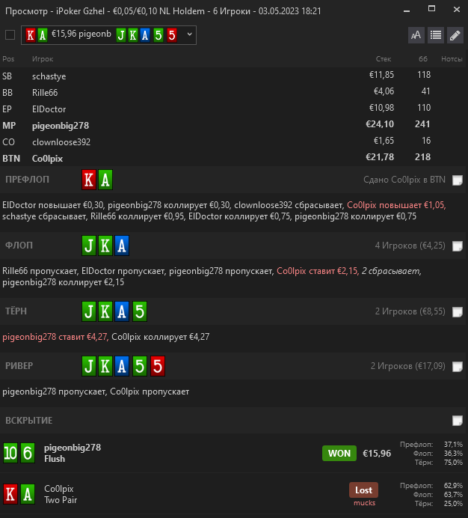Click Co0lpix Префлоп equity 62,9%
Screen dimensions: 468x518
point(453,486)
